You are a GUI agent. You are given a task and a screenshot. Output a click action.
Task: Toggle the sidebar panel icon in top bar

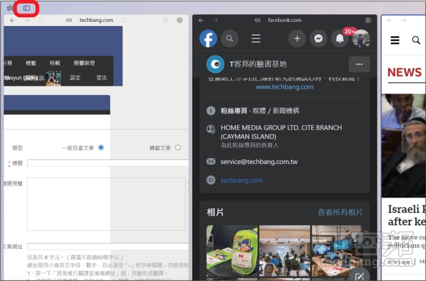[x=27, y=8]
